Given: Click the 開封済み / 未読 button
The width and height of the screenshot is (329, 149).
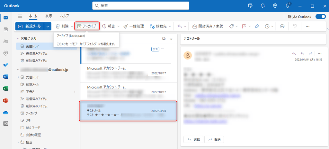Looking at the screenshot, I should 208,26.
